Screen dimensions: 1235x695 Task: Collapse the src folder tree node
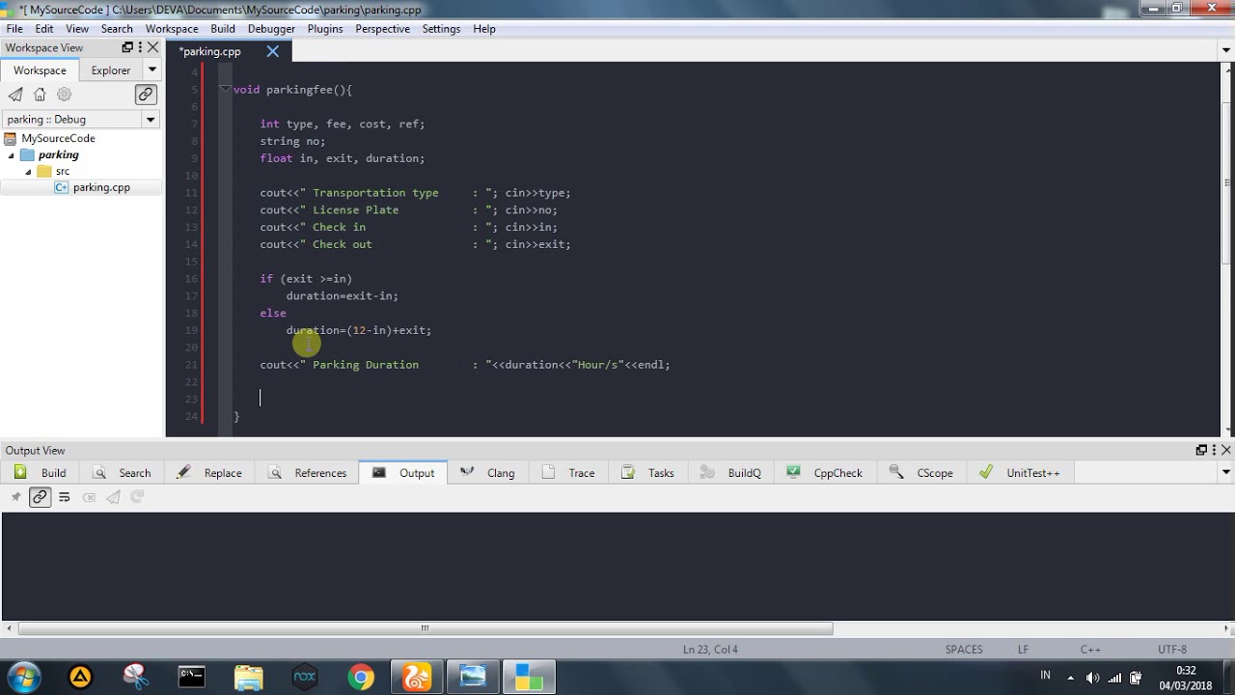tap(28, 172)
